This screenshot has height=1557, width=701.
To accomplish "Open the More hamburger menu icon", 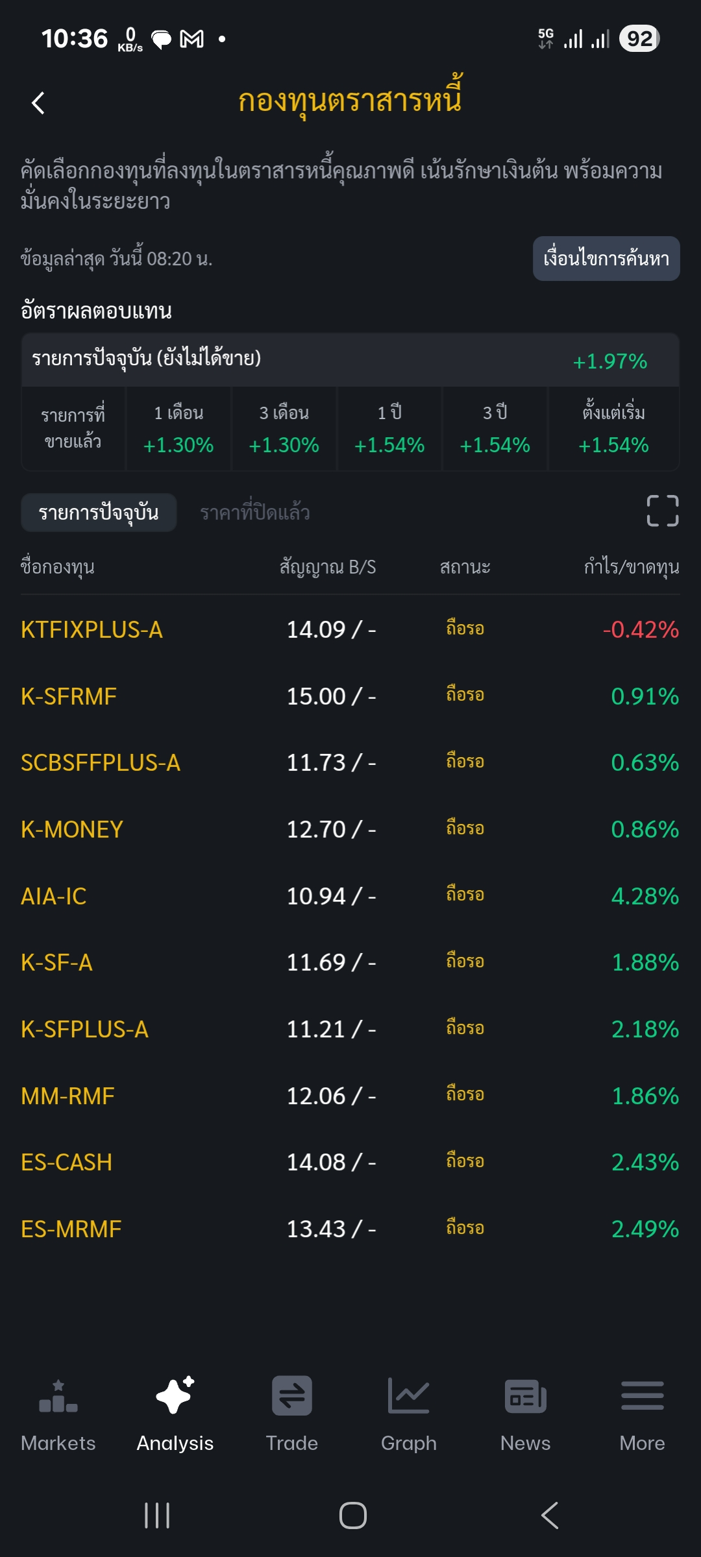I will tap(642, 1397).
